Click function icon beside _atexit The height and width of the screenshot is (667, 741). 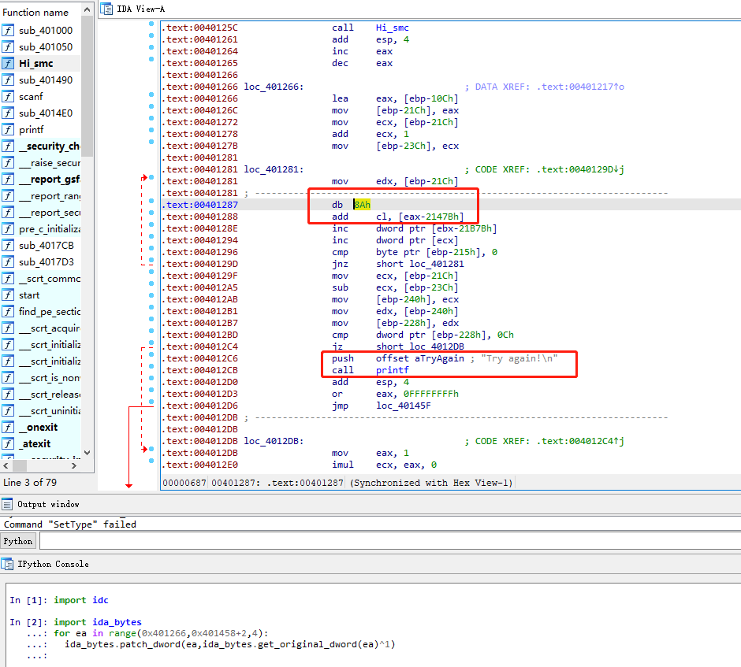(x=8, y=443)
